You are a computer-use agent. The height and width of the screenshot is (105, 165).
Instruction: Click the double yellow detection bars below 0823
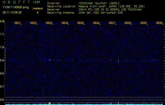(x=50, y=103)
